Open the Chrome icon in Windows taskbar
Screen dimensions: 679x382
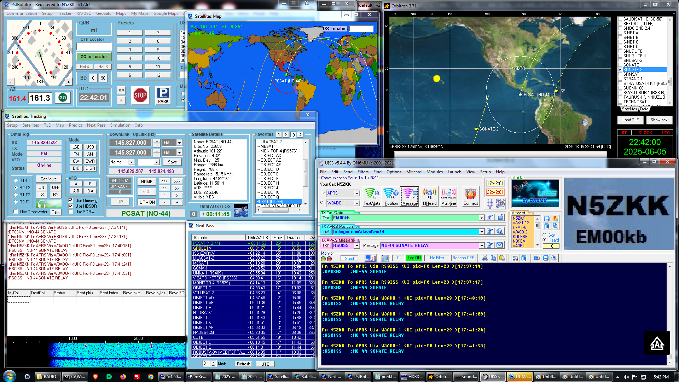point(151,377)
